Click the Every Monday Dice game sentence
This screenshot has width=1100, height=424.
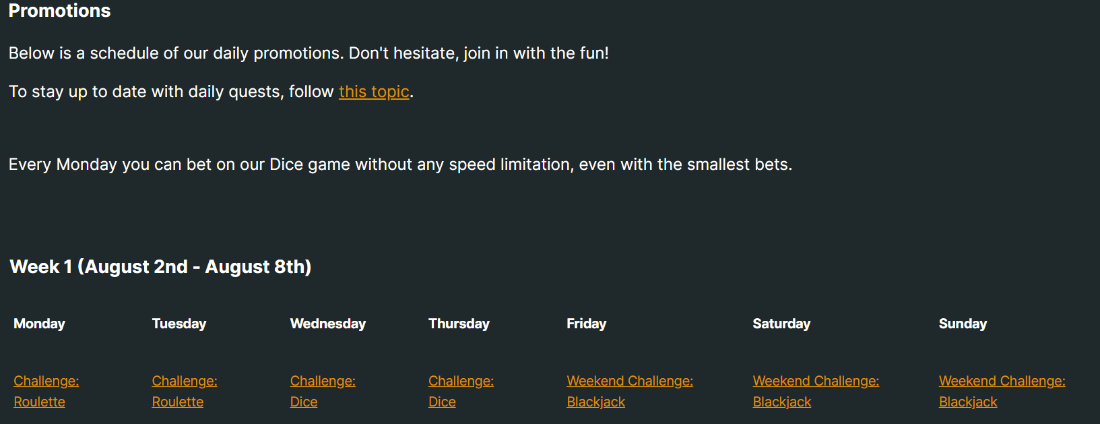tap(400, 164)
